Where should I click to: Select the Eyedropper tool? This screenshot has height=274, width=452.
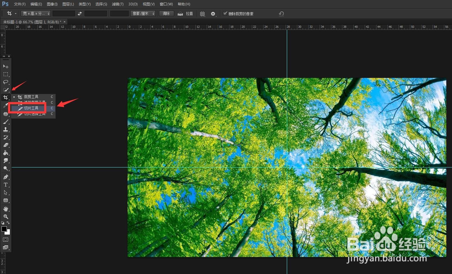[x=5, y=105]
